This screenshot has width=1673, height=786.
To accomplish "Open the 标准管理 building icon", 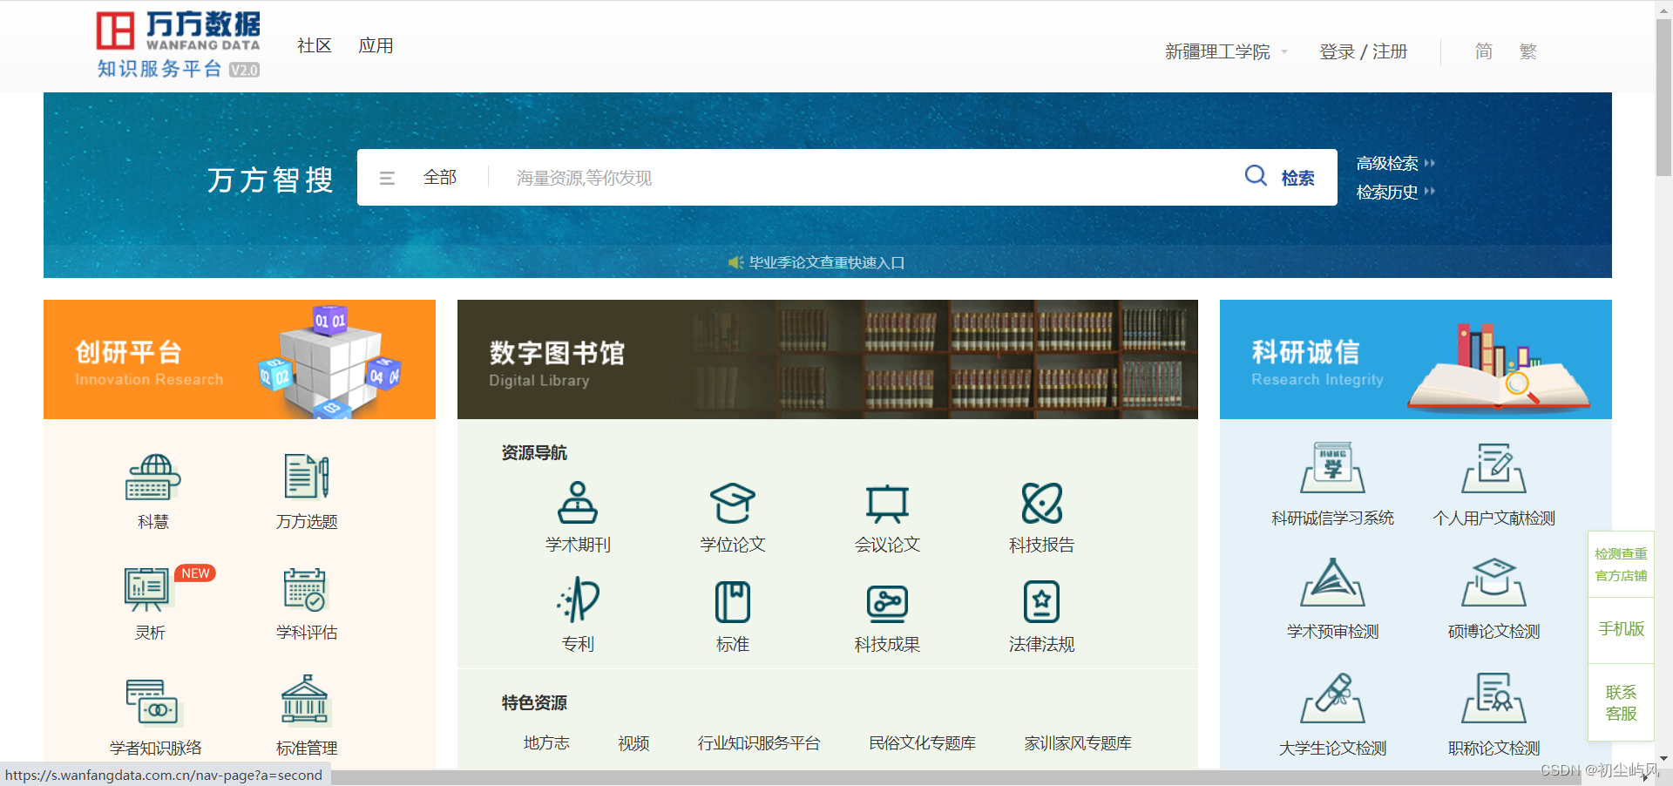I will [x=305, y=700].
